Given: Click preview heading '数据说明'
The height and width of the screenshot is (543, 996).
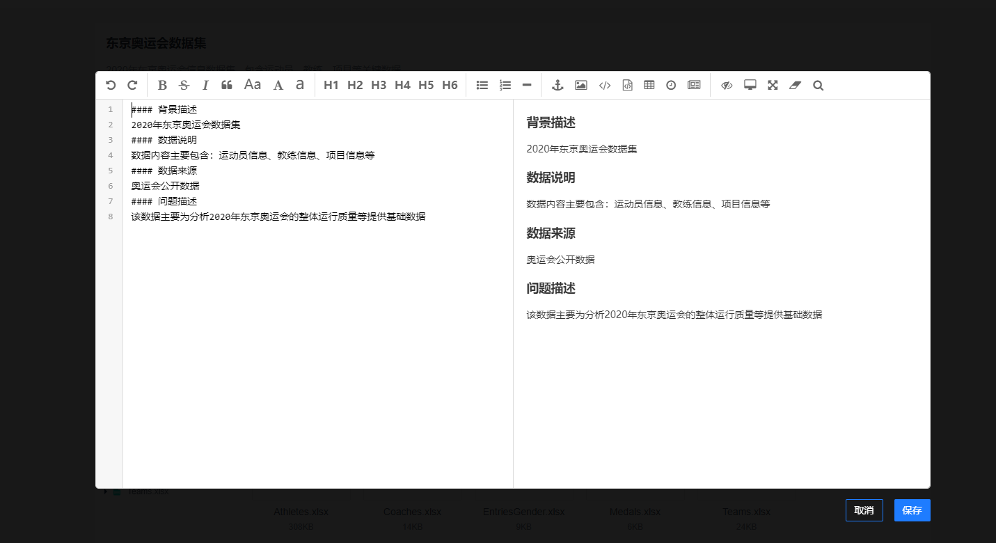Looking at the screenshot, I should [x=551, y=178].
